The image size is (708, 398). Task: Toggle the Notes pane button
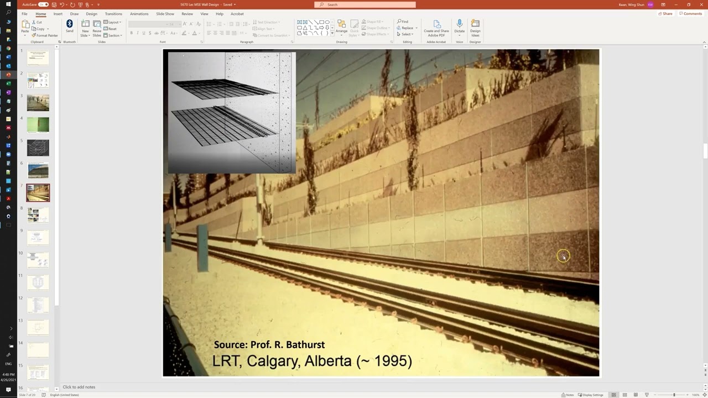(x=568, y=395)
